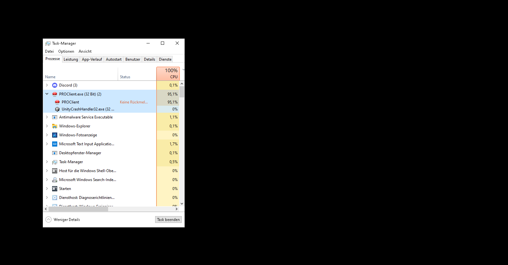Image resolution: width=508 pixels, height=265 pixels.
Task: Open the Details tab
Action: 149,59
